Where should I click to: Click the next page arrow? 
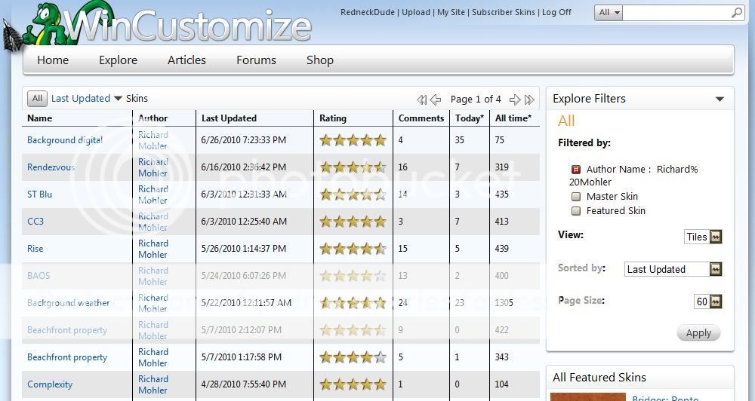pyautogui.click(x=515, y=99)
